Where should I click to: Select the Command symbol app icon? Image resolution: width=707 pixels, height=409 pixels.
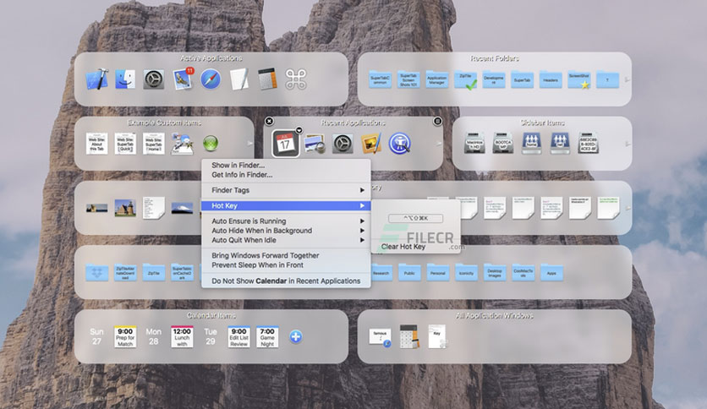pos(296,79)
